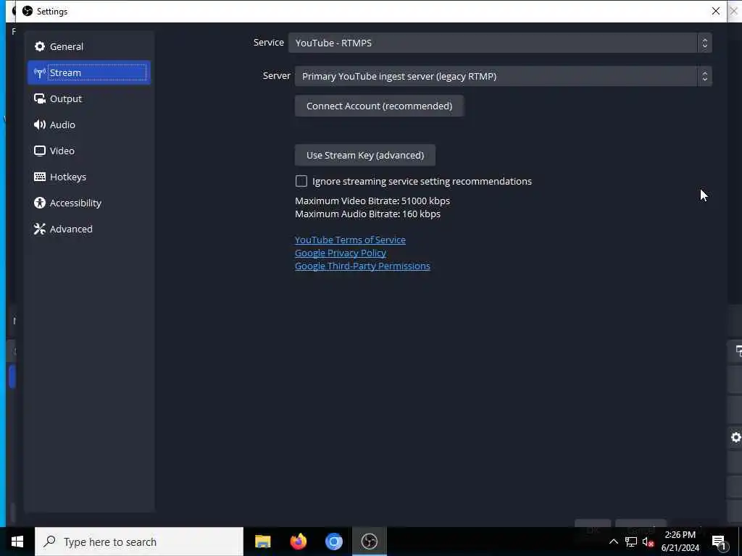
Task: Click Maximum Video Bitrate: 51000 kbps text
Action: pyautogui.click(x=372, y=201)
